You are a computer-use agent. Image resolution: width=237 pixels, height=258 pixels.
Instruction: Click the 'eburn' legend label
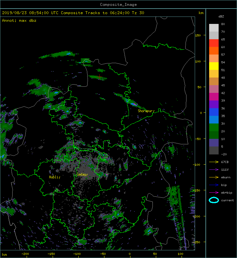(x=226, y=177)
